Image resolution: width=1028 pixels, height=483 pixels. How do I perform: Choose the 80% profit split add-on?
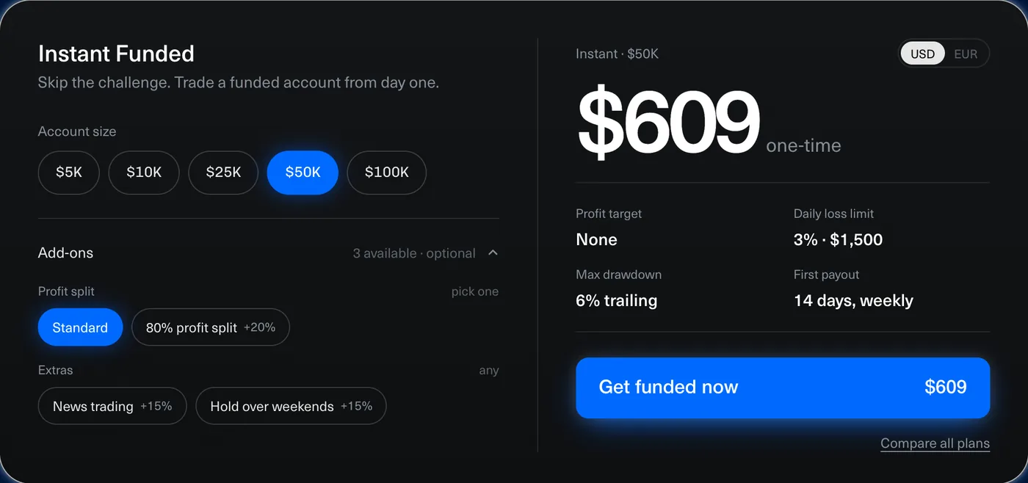pos(211,327)
